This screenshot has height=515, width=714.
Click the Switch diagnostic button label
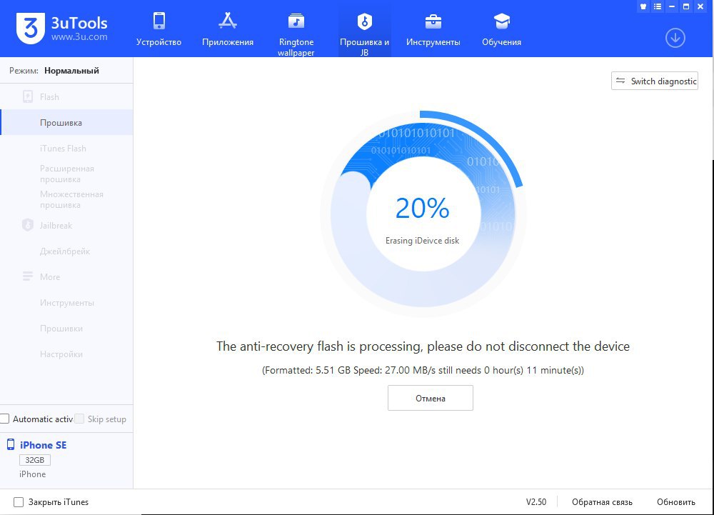click(663, 81)
